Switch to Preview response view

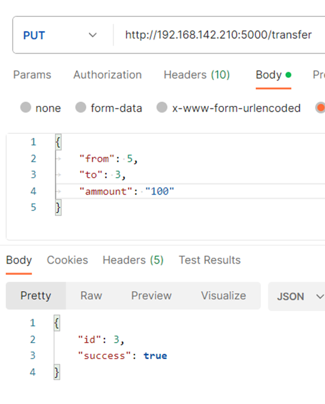[152, 296]
